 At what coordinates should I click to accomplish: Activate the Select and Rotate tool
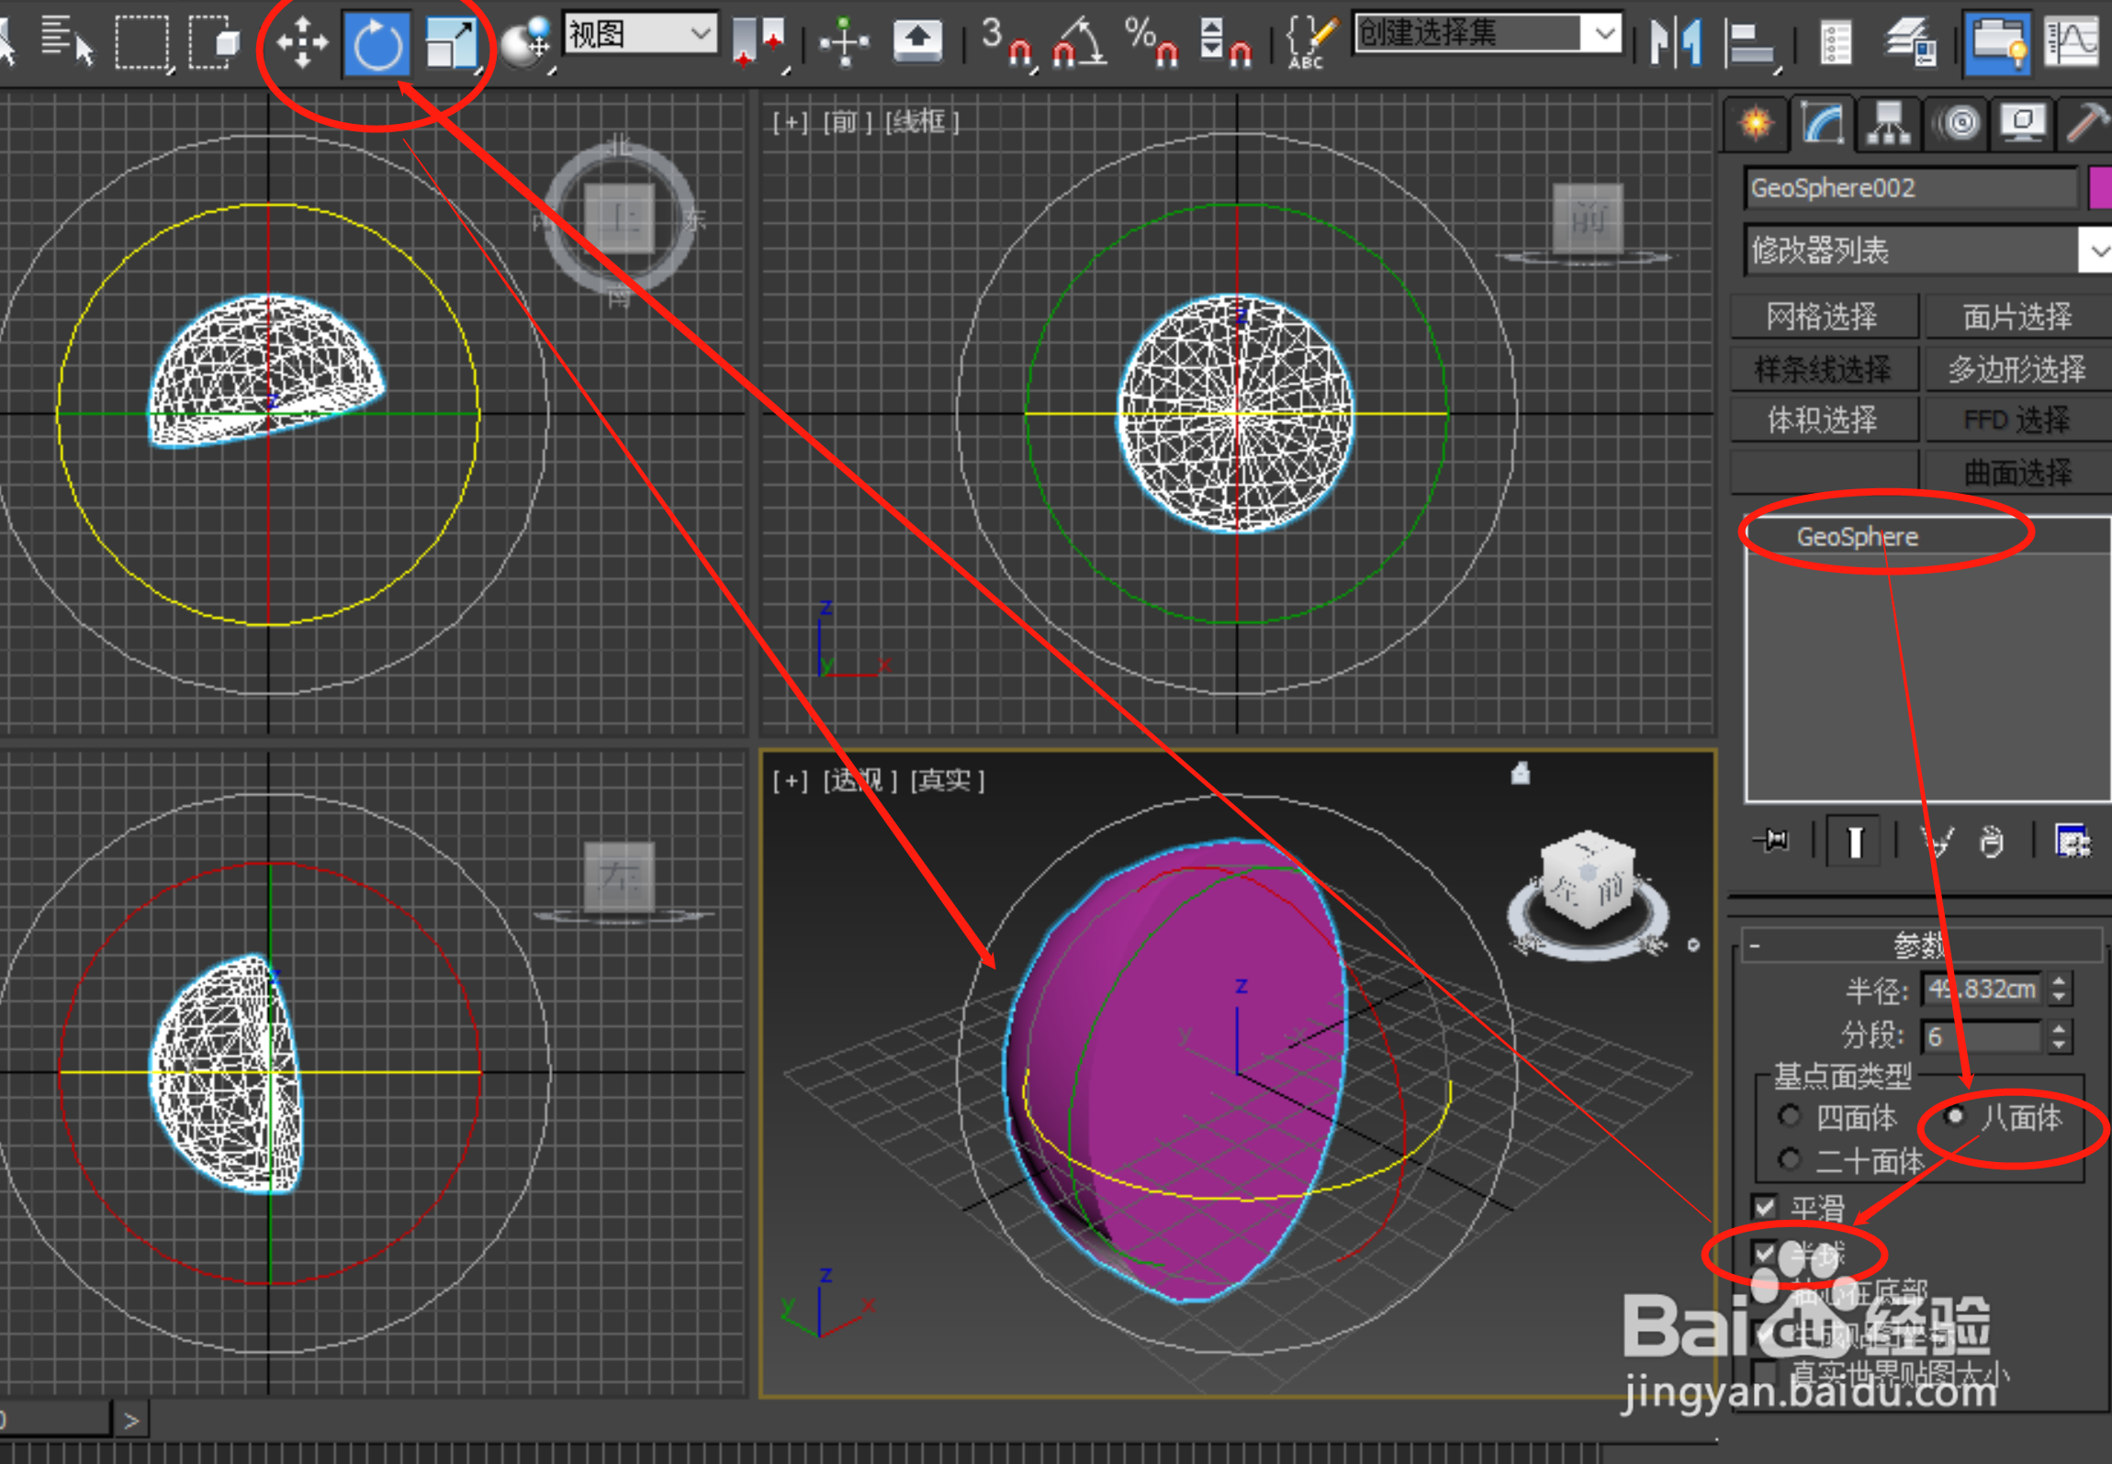[377, 43]
